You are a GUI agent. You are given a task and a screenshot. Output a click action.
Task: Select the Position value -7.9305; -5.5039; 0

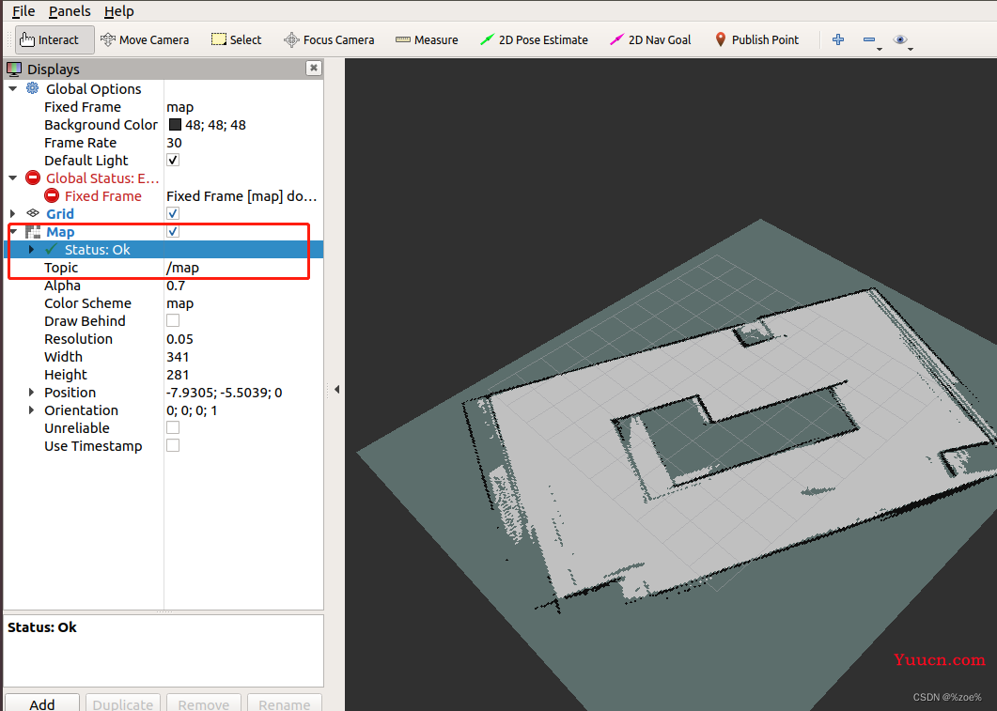(225, 392)
